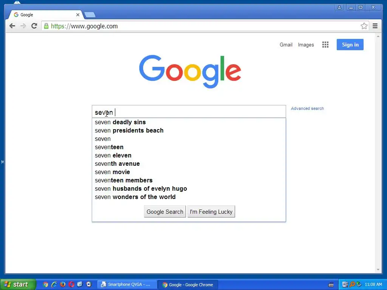
Task: Switch to Smartphone QVGA taskbar window
Action: (127, 284)
